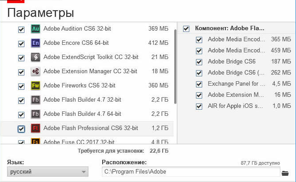Click the Расположение install path field
296x182 pixels.
(x=191, y=172)
